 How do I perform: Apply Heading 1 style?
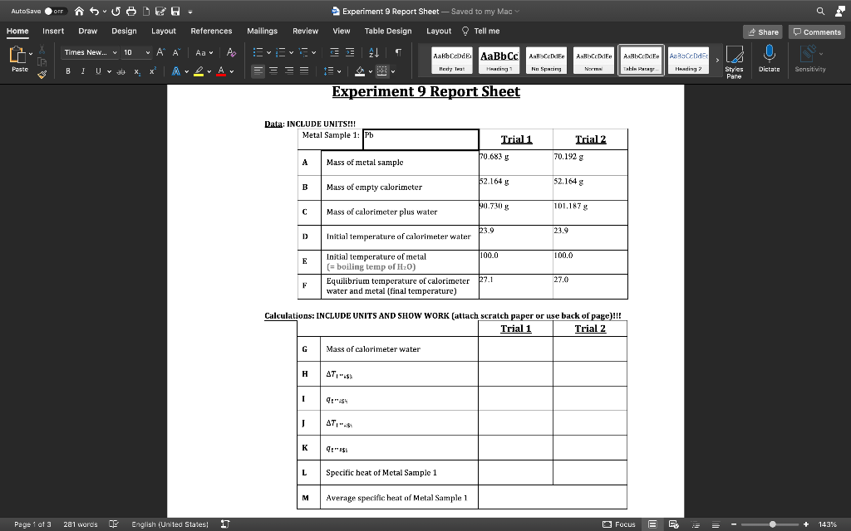pos(499,60)
